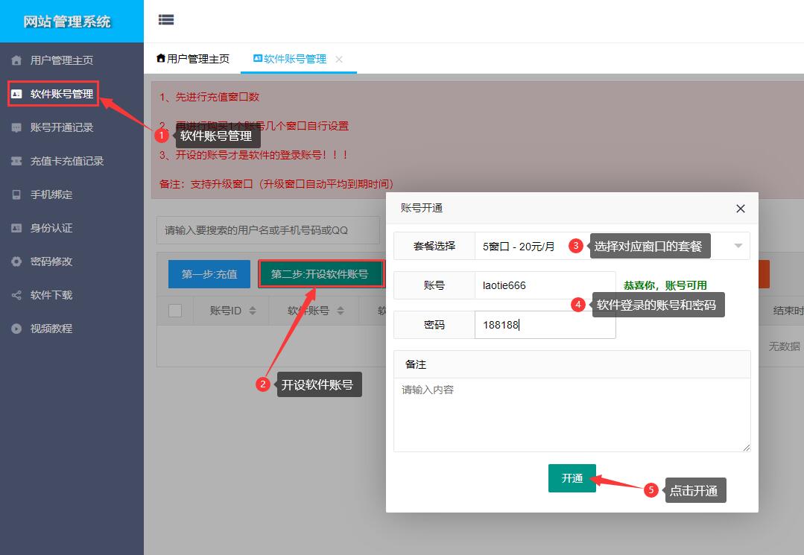Click the 第一步:充值 button
The width and height of the screenshot is (804, 555).
point(209,274)
